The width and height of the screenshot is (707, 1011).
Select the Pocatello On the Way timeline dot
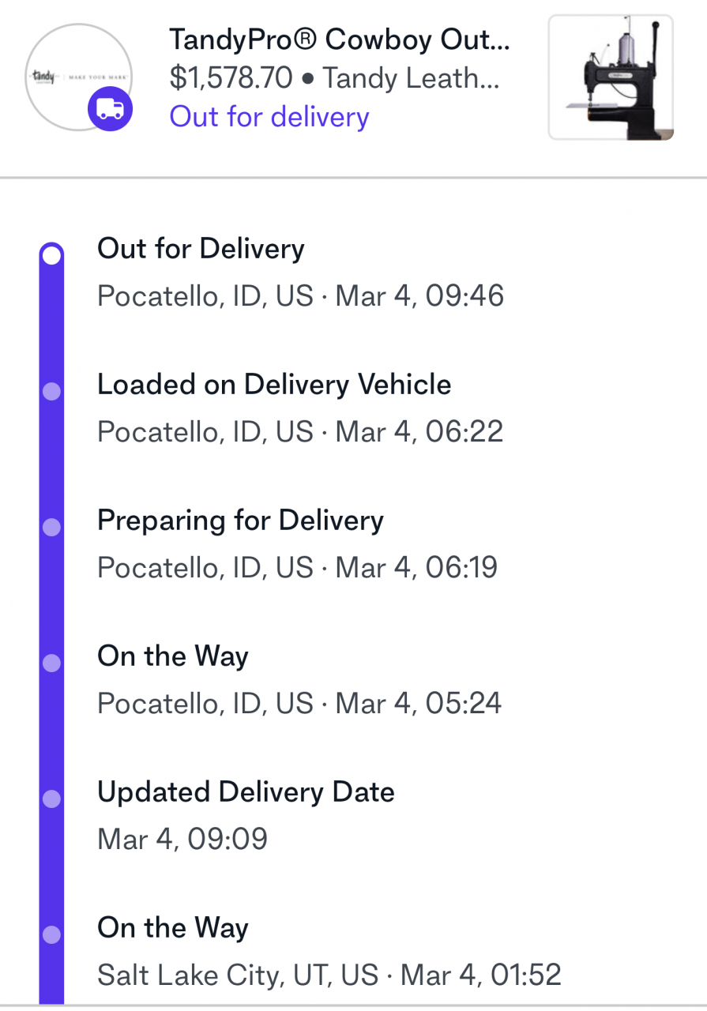51,663
